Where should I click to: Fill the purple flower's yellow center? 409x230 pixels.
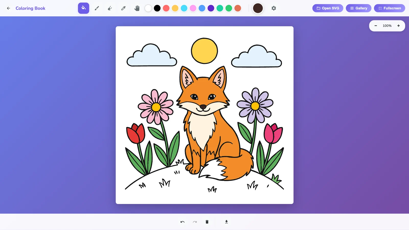coord(255,106)
